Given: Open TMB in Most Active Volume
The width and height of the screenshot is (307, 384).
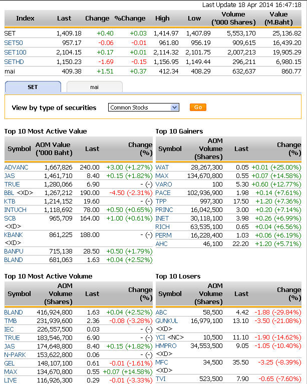Looking at the screenshot, I should [11, 320].
